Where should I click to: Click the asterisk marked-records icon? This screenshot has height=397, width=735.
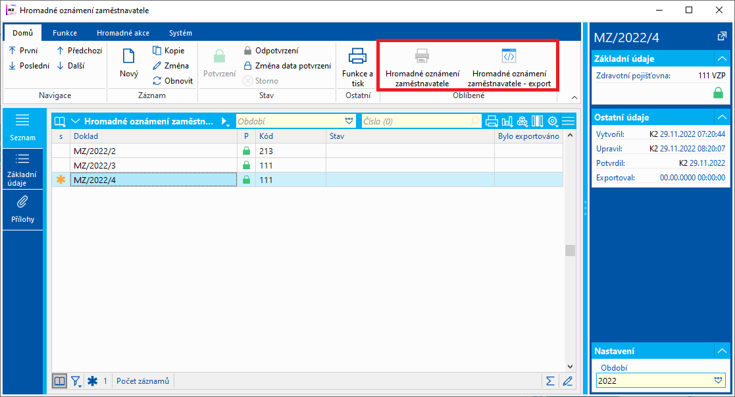92,381
